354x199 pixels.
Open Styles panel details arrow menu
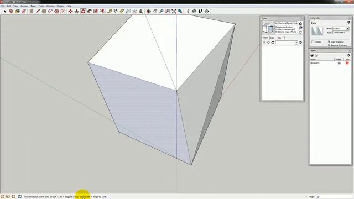(x=300, y=43)
